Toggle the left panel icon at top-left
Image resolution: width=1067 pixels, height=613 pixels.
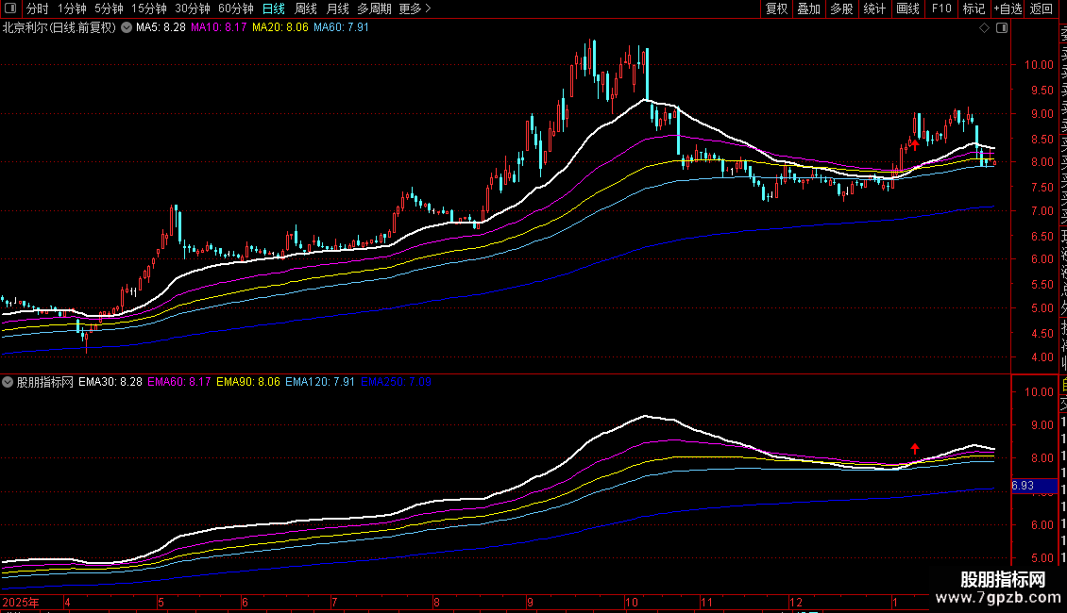click(x=11, y=8)
